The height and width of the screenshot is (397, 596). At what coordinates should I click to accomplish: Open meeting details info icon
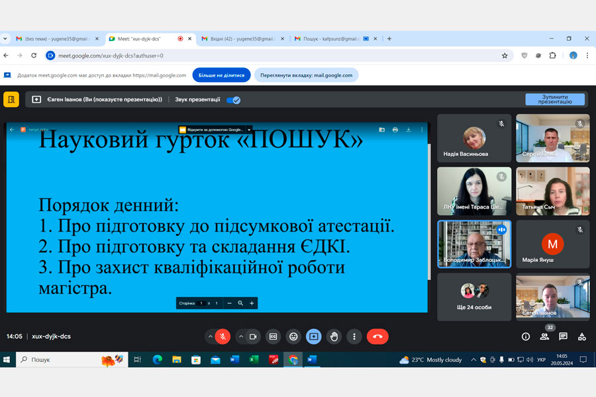pos(526,337)
